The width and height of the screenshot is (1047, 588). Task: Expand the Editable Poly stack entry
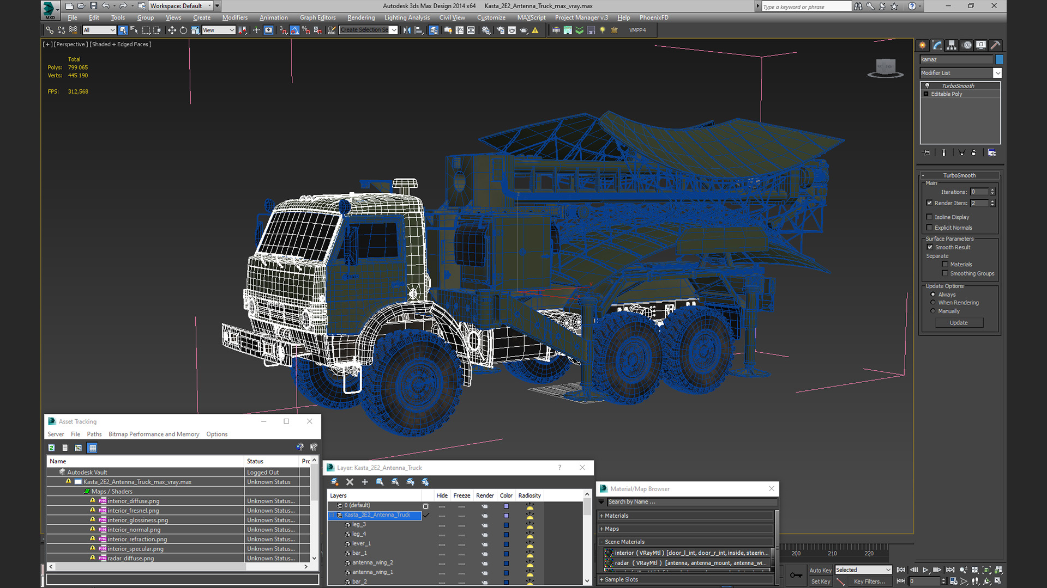(x=926, y=94)
